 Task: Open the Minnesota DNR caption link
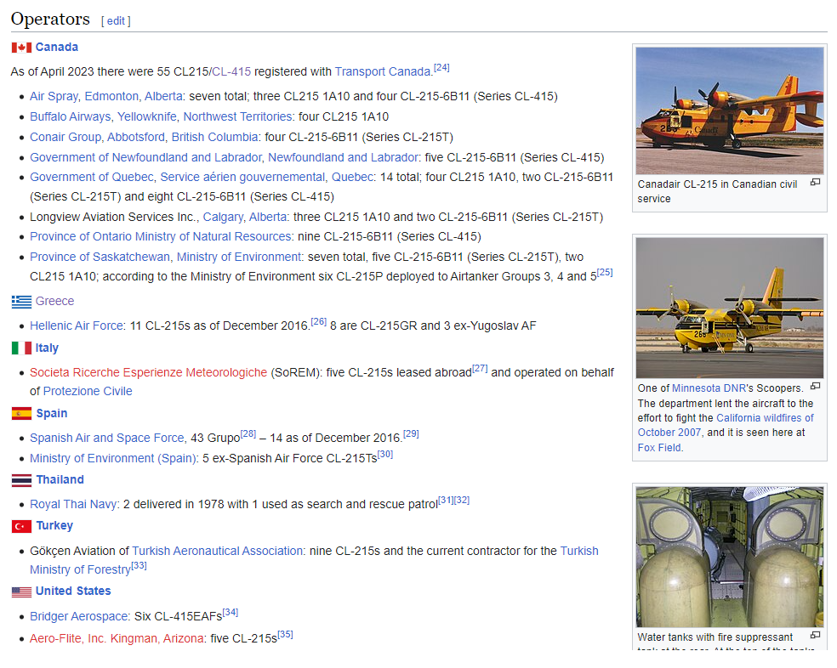(x=709, y=388)
